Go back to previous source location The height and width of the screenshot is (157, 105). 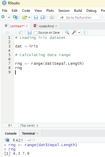point(7,32)
